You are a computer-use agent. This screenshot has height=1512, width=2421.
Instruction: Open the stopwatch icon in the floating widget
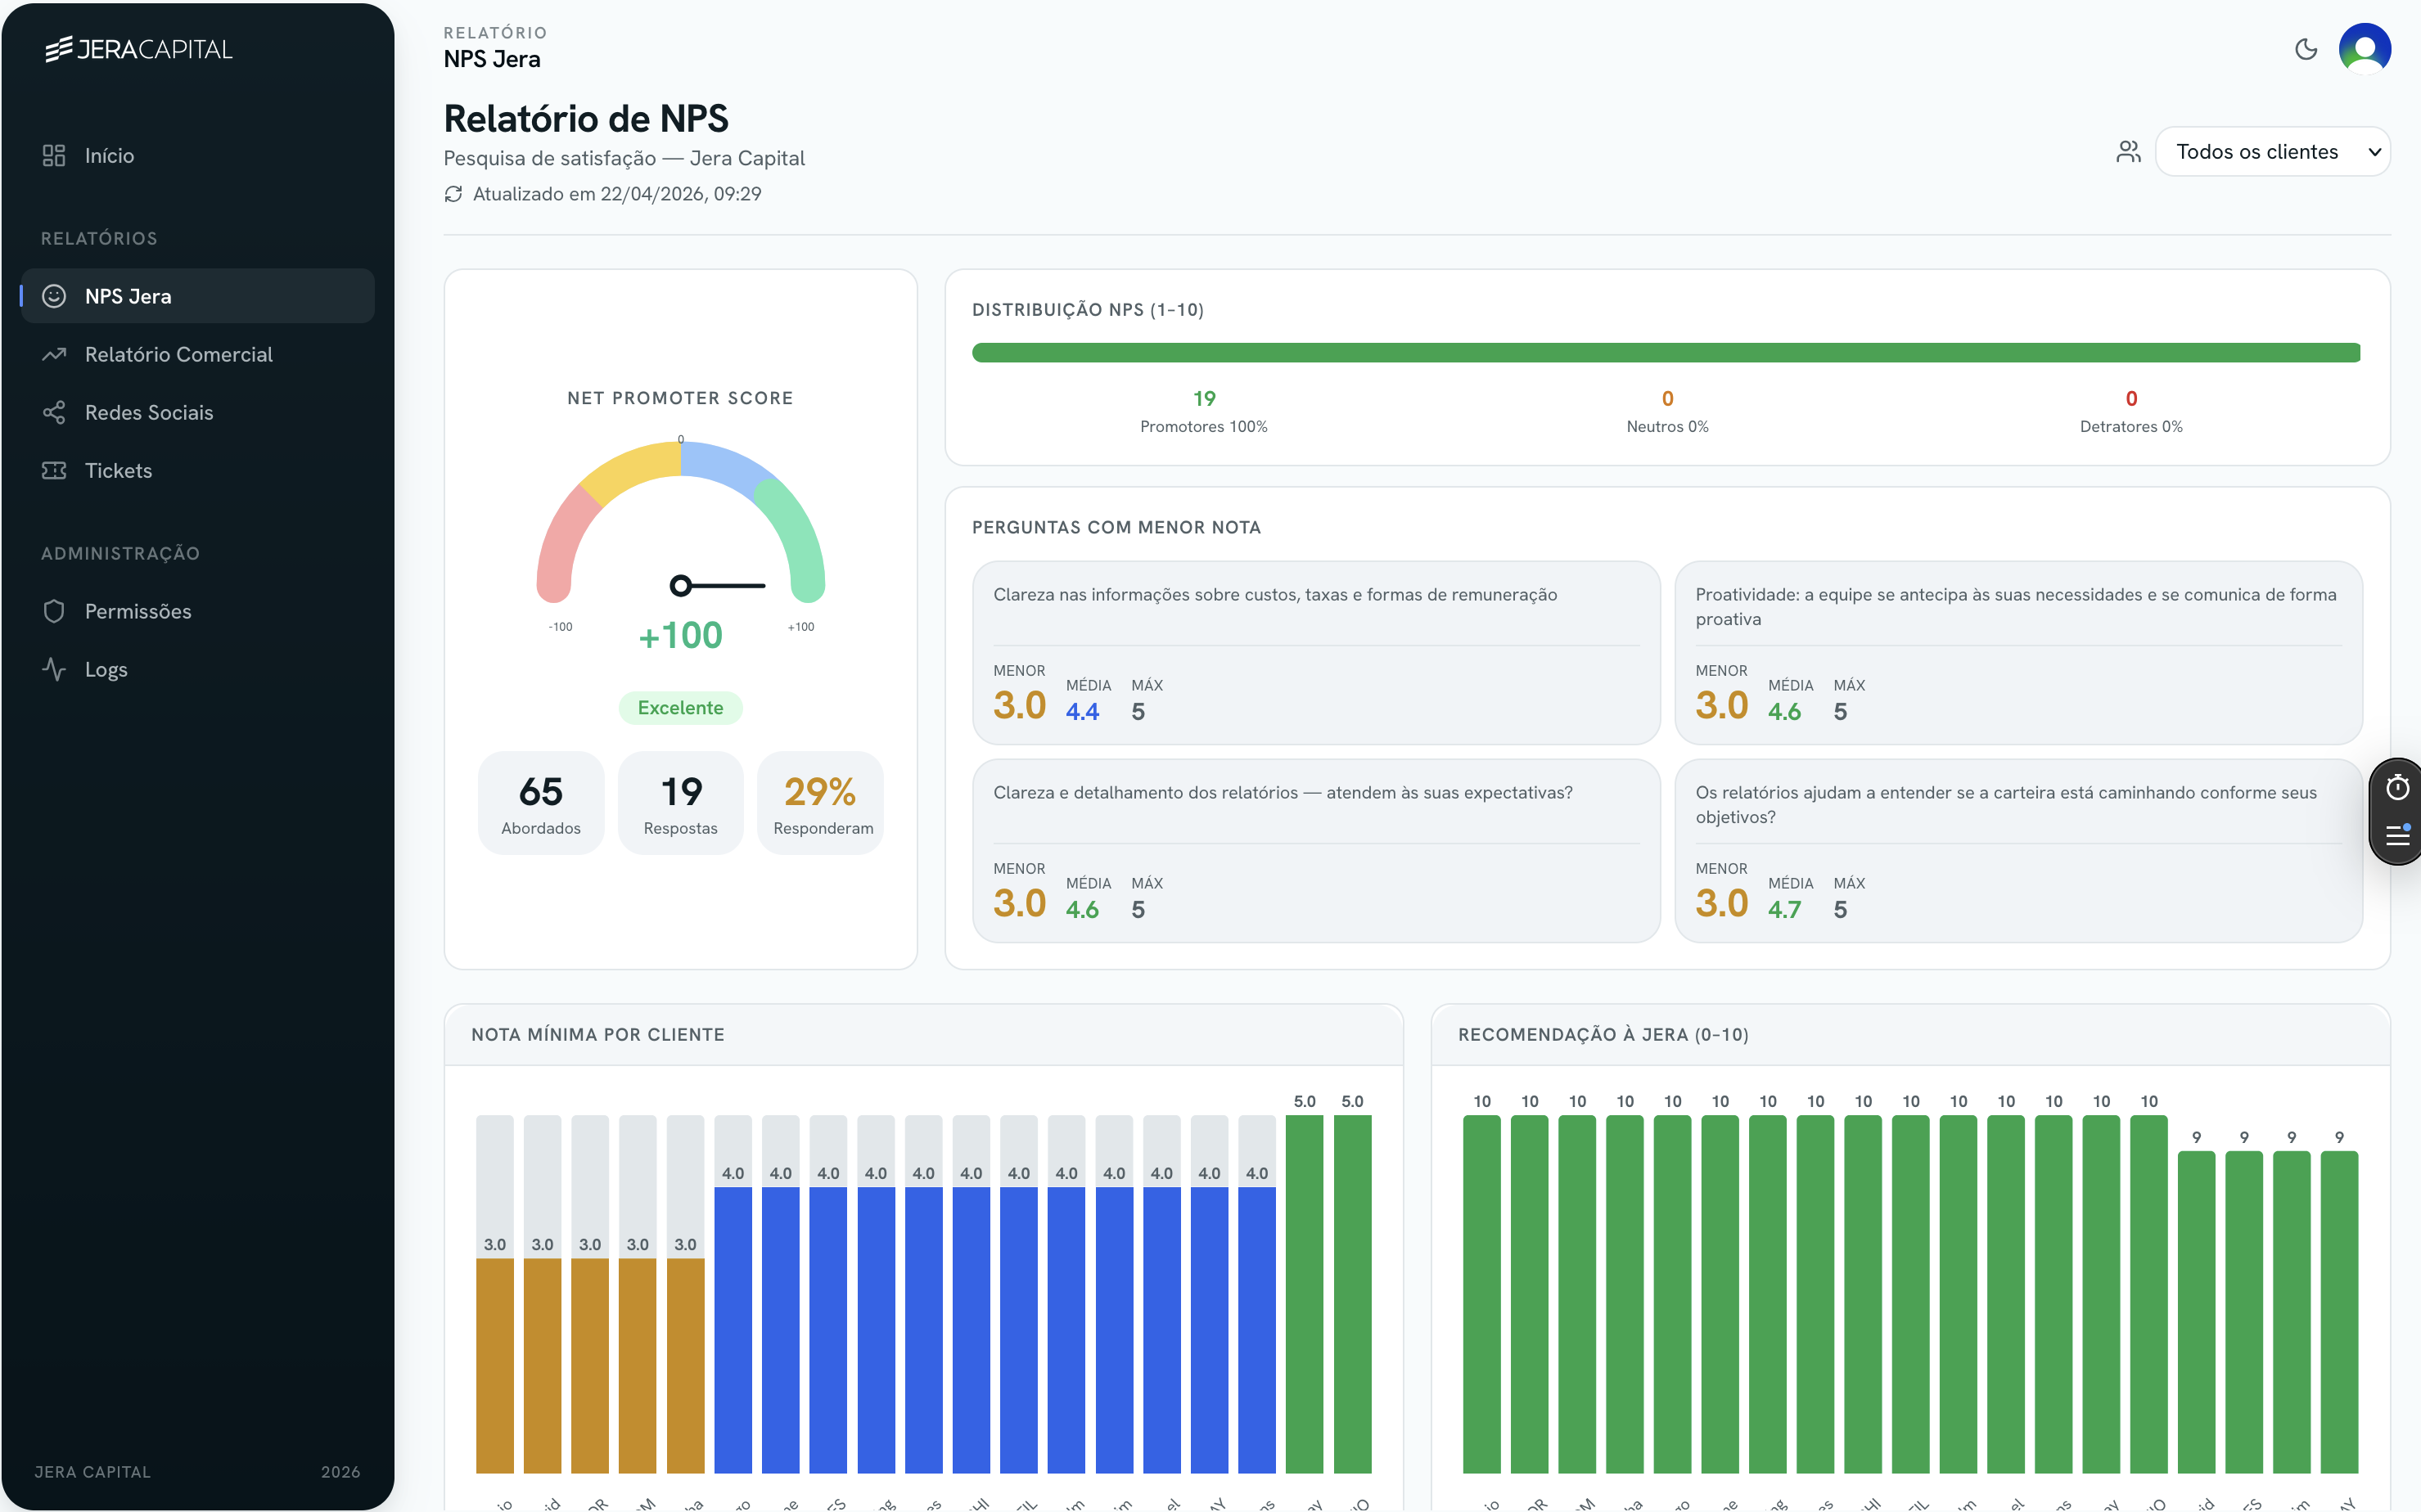[2397, 787]
